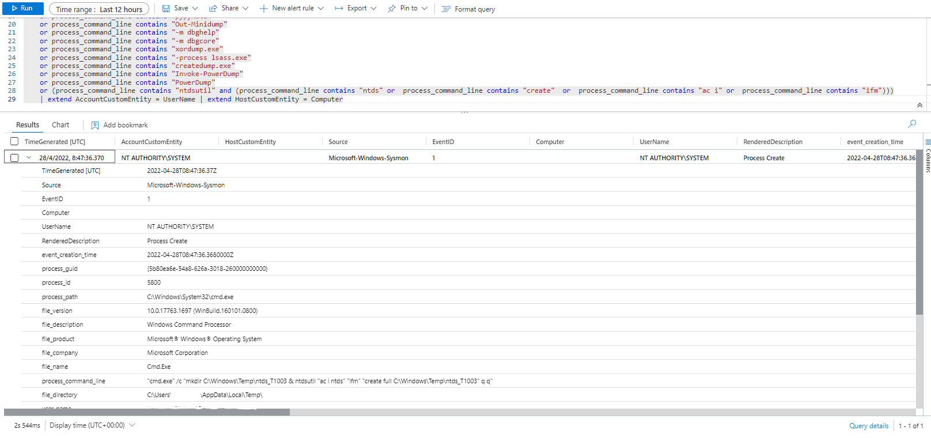Image resolution: width=931 pixels, height=438 pixels.
Task: Click the horizontal scrollbar under results
Action: [147, 412]
